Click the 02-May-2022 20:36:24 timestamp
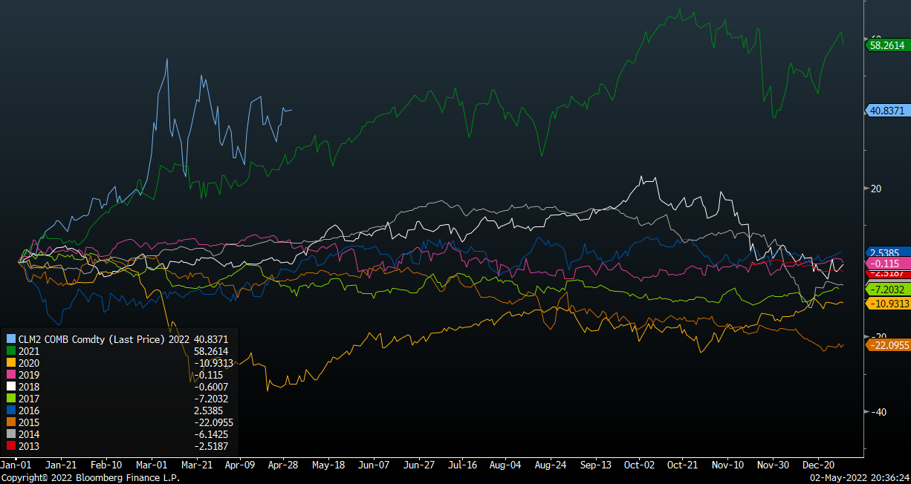The width and height of the screenshot is (911, 484). tap(858, 477)
